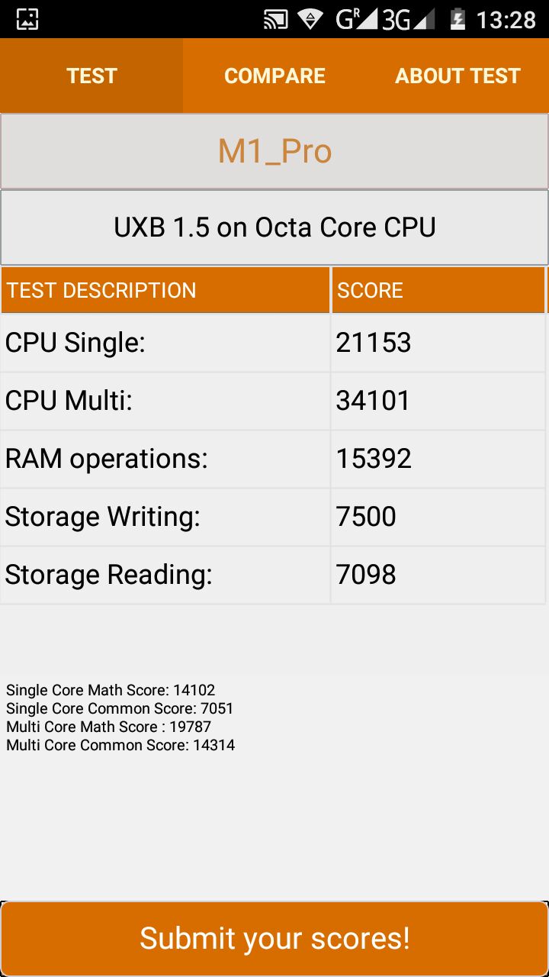Select the RAM operations result row

[x=273, y=459]
